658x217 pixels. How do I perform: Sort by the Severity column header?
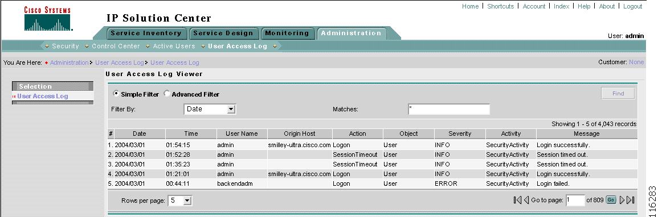tap(460, 134)
